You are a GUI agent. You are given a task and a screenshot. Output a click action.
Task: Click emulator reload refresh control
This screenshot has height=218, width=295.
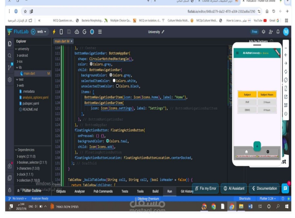[286, 72]
